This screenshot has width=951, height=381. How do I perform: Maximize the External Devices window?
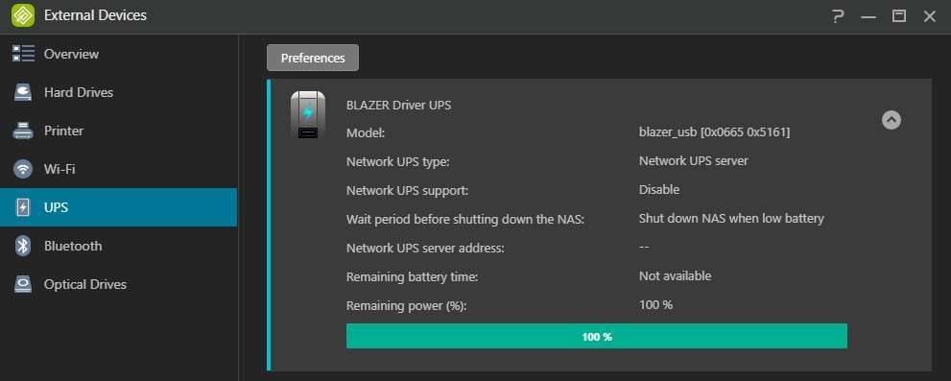tap(899, 16)
